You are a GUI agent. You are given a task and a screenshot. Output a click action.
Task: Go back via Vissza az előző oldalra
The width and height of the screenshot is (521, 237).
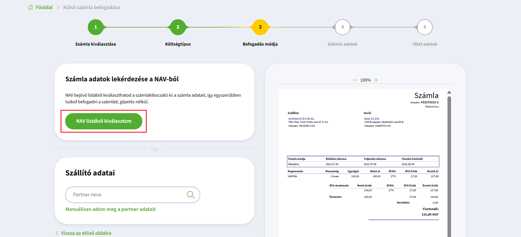(x=86, y=233)
